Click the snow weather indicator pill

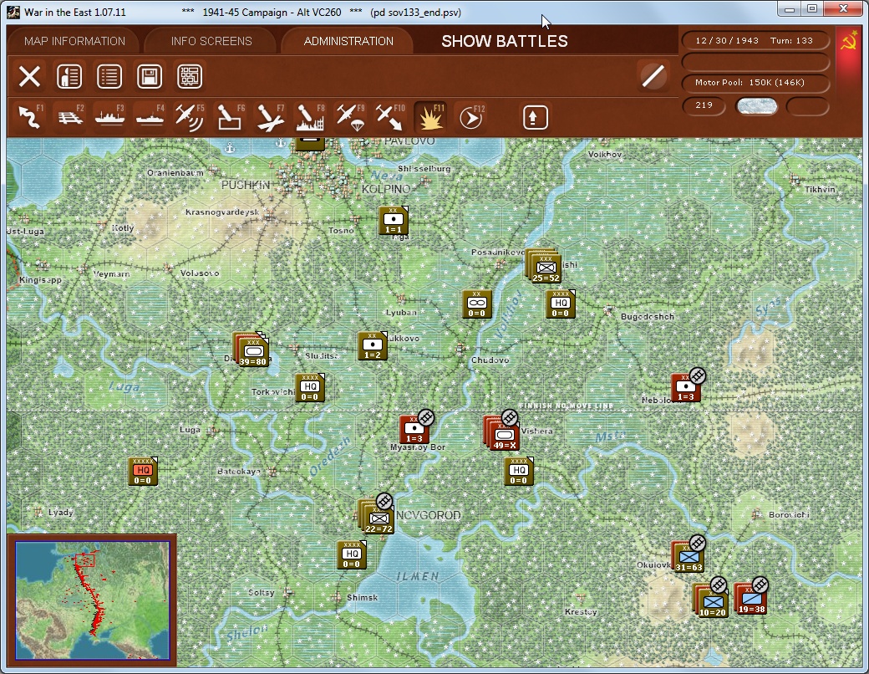click(756, 106)
